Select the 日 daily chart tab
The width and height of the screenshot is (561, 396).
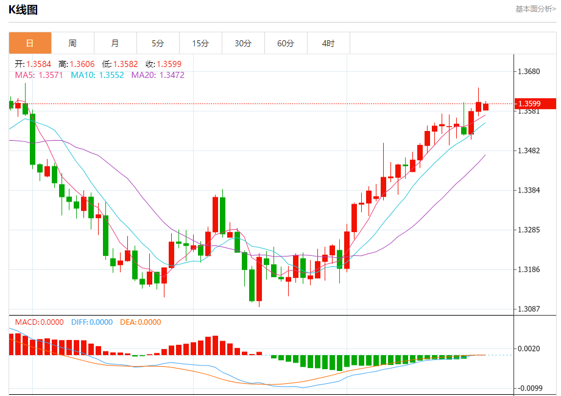[x=30, y=43]
